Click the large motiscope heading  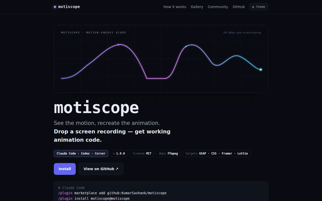(96, 108)
